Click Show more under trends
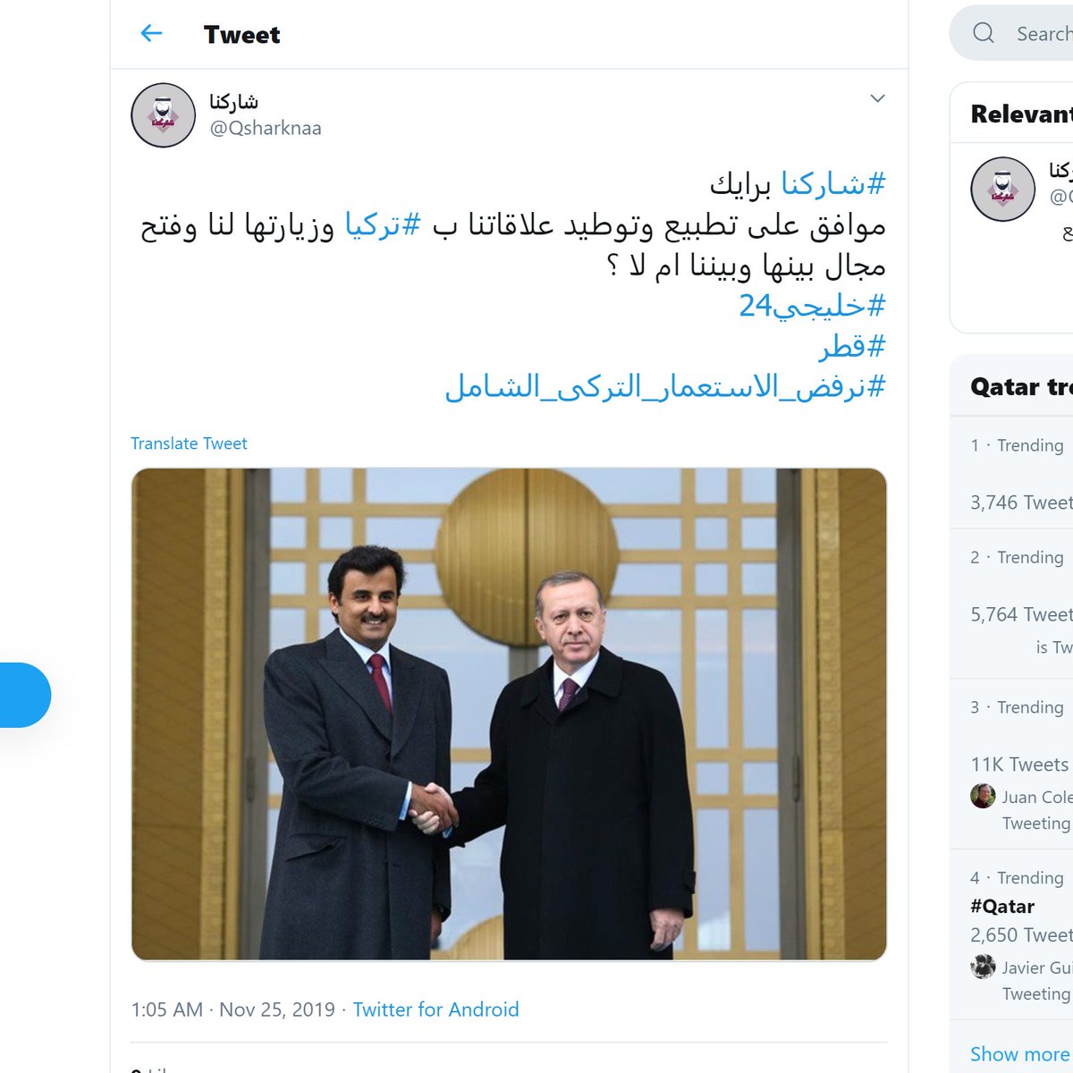 1018,1054
